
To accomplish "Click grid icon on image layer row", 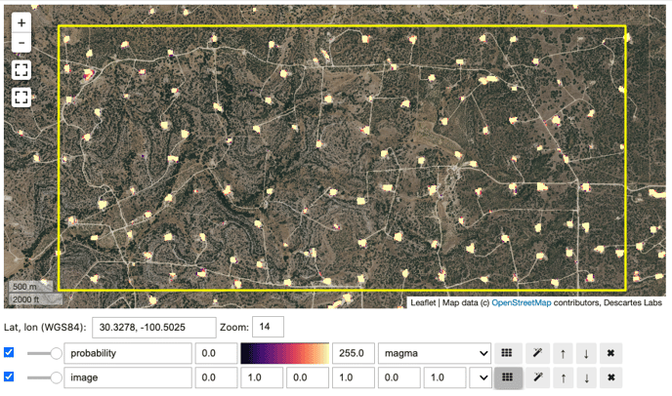I will [x=508, y=377].
